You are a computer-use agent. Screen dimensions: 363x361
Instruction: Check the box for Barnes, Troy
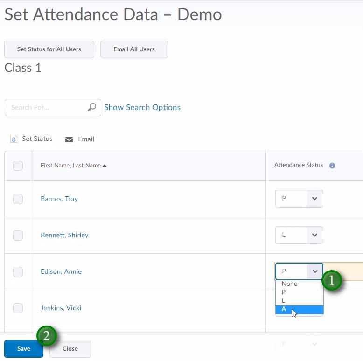tap(18, 199)
